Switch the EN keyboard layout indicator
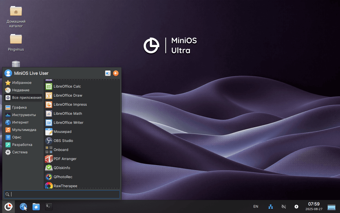Viewport: 340px width, 213px height. pos(256,207)
